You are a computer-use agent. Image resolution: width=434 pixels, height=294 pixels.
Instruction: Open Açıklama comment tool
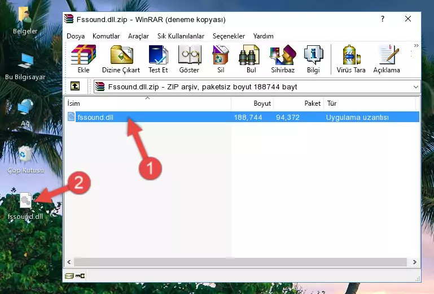click(x=387, y=59)
